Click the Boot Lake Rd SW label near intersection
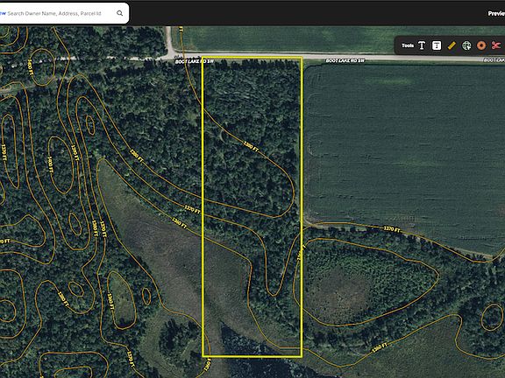Screen dimensions: 505x378 (194, 61)
